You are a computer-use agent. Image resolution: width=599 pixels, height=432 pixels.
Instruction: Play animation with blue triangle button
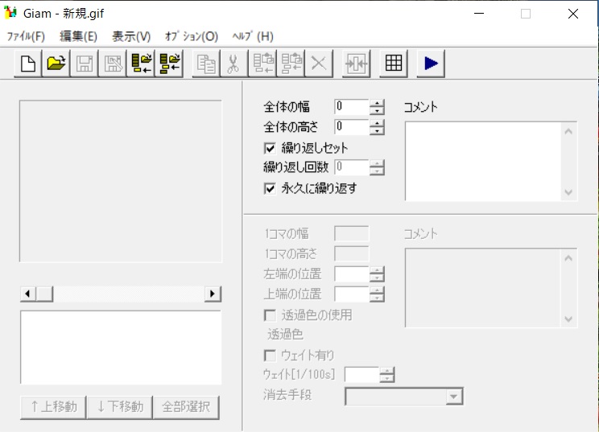click(x=431, y=64)
